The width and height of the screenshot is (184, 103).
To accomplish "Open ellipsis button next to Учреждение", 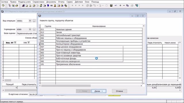I will (x=34, y=29).
